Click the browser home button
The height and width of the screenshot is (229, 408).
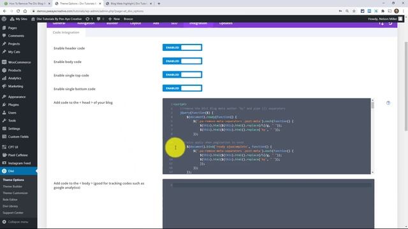point(25,11)
